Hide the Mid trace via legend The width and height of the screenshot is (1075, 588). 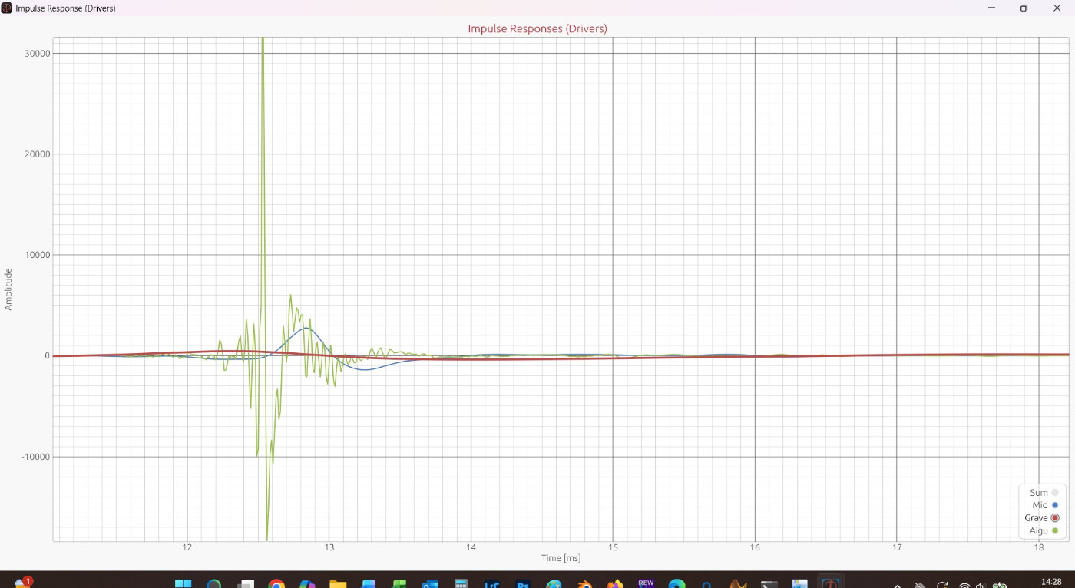tap(1054, 505)
